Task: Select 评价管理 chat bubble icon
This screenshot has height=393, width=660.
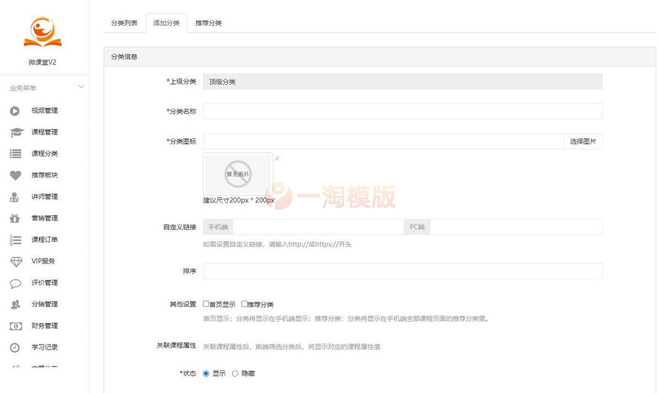Action: point(15,283)
